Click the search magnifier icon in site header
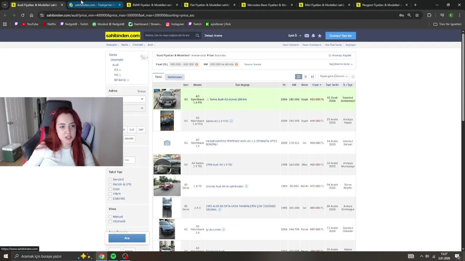The height and width of the screenshot is (261, 465). click(x=197, y=36)
